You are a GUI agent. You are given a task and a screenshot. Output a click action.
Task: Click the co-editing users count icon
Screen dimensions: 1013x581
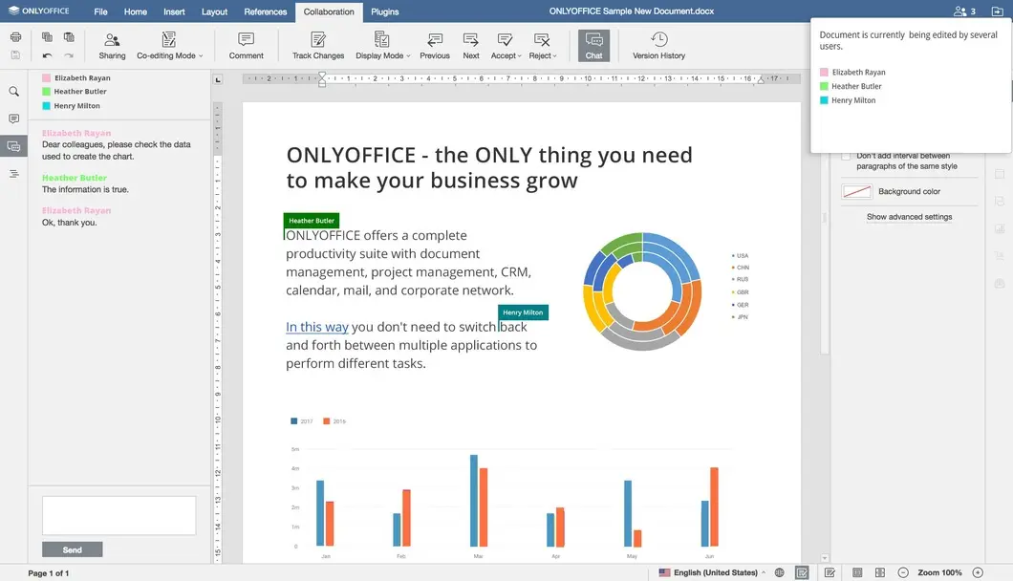[964, 11]
